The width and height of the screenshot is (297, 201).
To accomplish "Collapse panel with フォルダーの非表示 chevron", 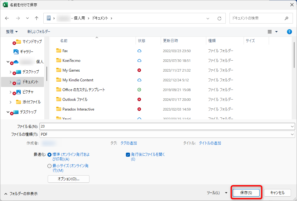I will tap(6, 194).
